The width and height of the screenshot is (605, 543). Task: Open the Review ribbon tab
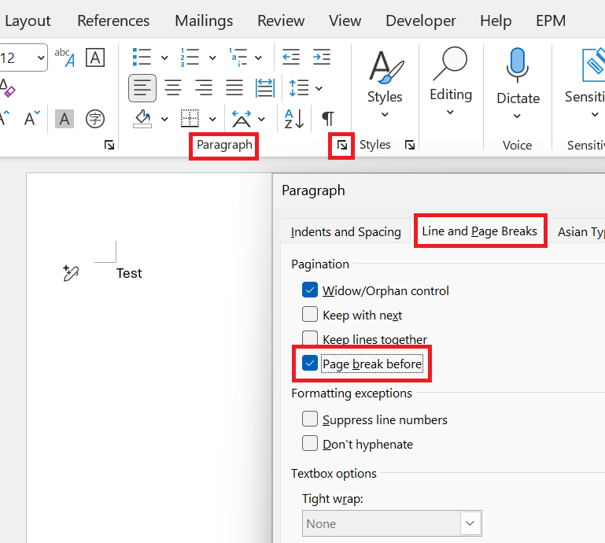pyautogui.click(x=281, y=20)
